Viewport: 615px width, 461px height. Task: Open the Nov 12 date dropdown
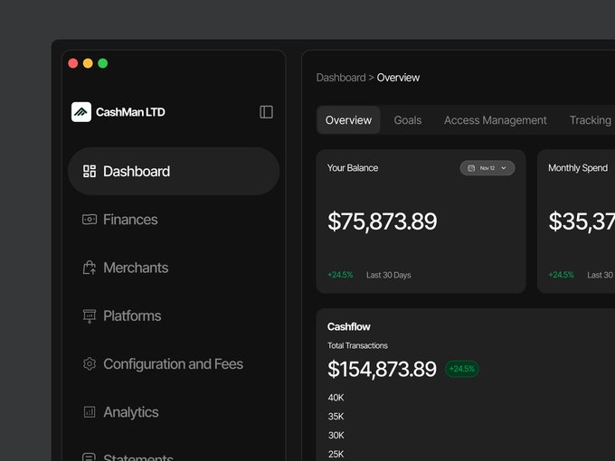487,168
